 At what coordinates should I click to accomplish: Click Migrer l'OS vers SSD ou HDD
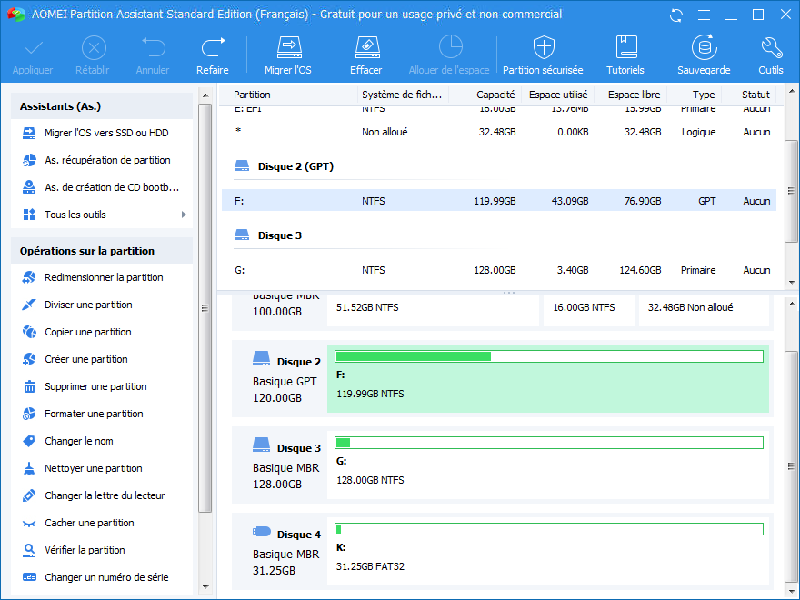coord(106,133)
